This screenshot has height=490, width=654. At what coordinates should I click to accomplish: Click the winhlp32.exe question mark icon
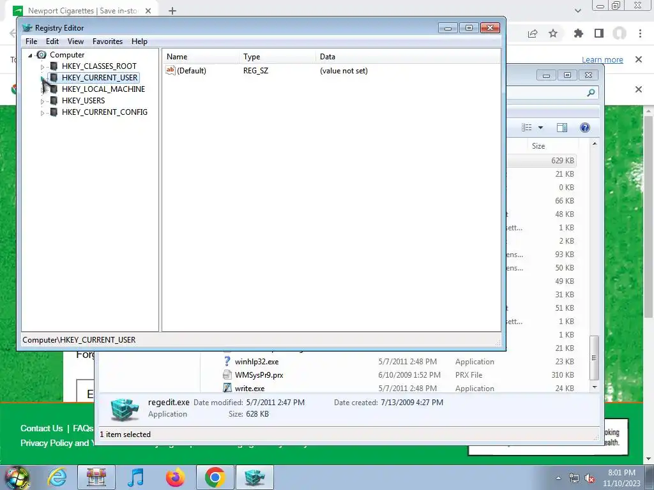coord(227,361)
